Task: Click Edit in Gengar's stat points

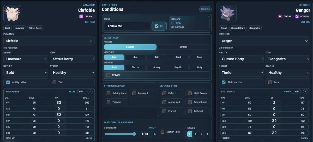Action: (297, 92)
